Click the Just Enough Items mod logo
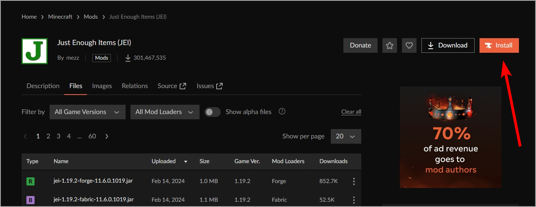The image size is (536, 207). pyautogui.click(x=35, y=51)
